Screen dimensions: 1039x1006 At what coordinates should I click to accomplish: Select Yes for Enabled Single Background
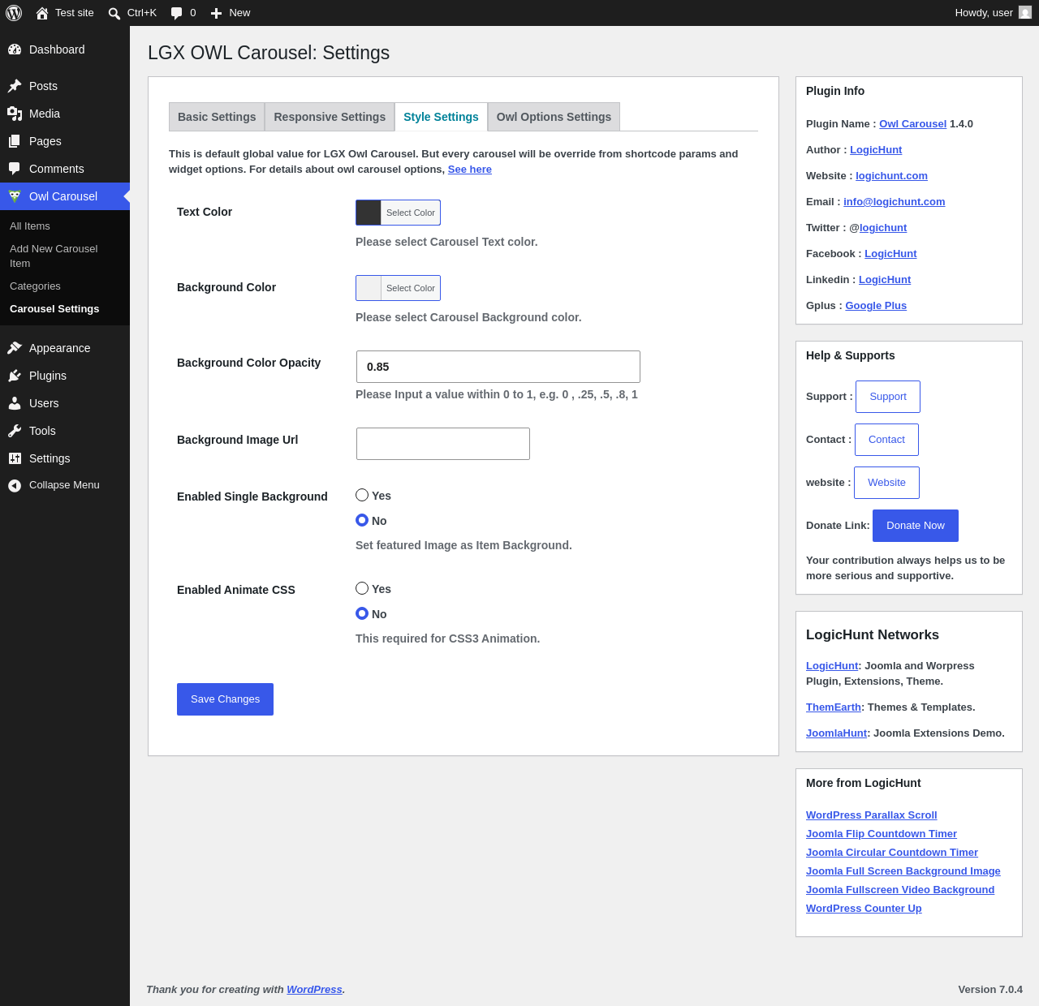pyautogui.click(x=362, y=495)
